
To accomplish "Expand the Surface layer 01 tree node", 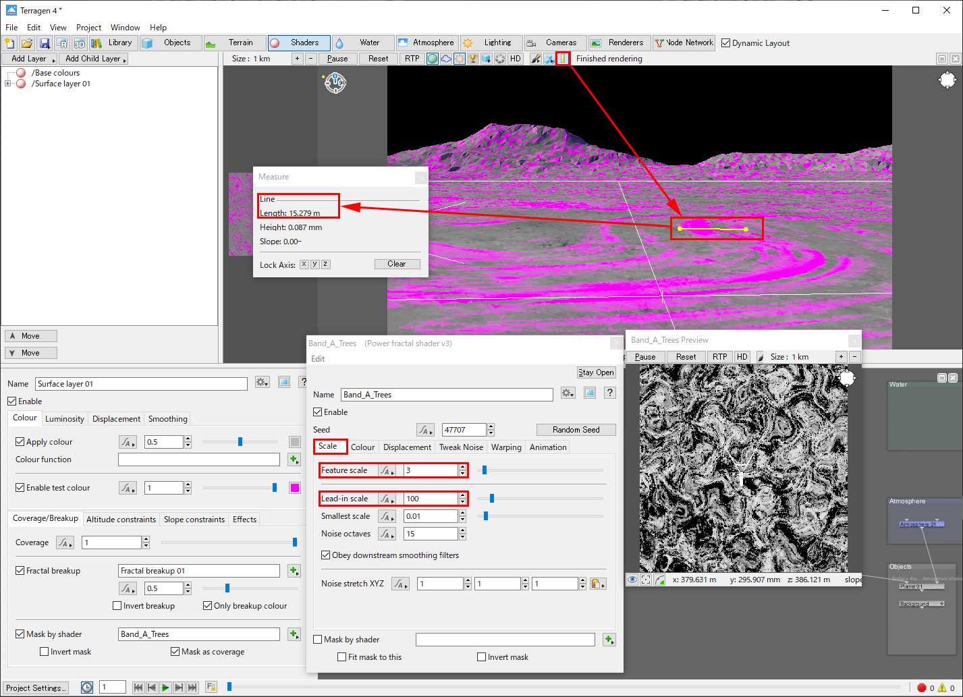I will coord(7,84).
